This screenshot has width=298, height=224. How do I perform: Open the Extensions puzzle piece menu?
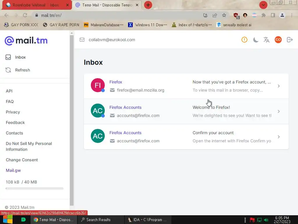coord(263,15)
